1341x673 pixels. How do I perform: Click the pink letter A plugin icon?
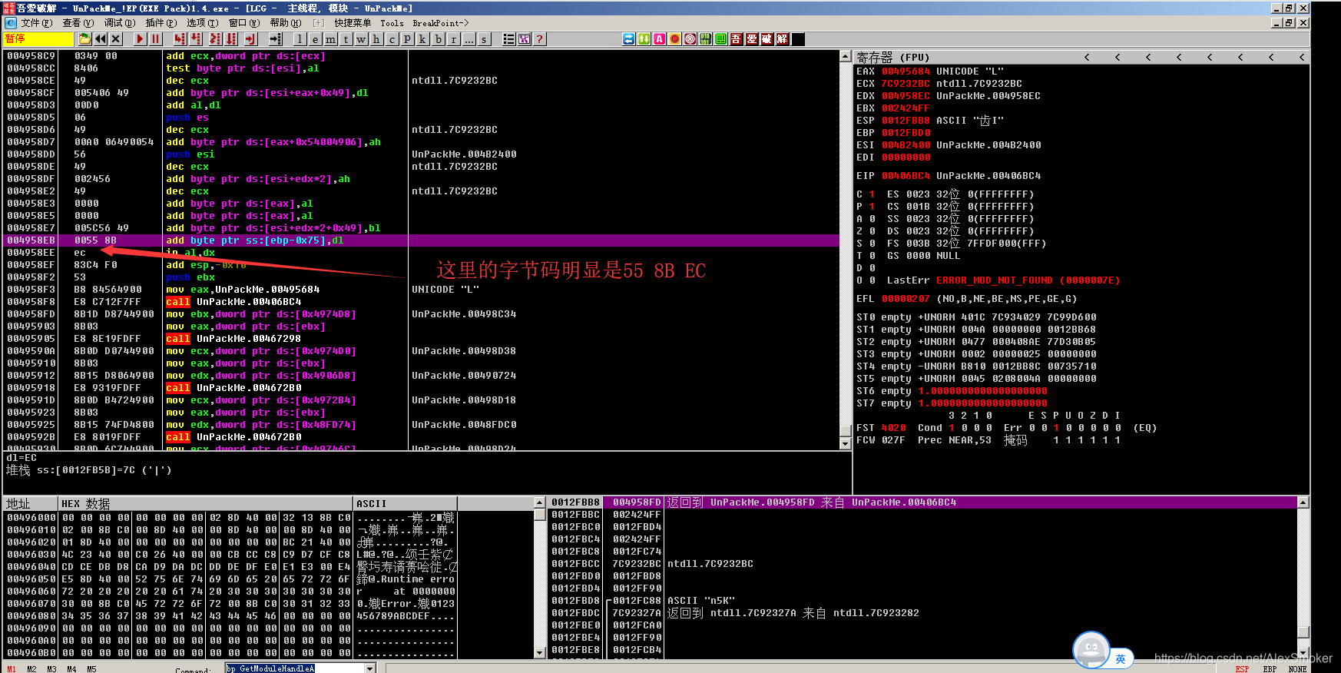tap(659, 39)
